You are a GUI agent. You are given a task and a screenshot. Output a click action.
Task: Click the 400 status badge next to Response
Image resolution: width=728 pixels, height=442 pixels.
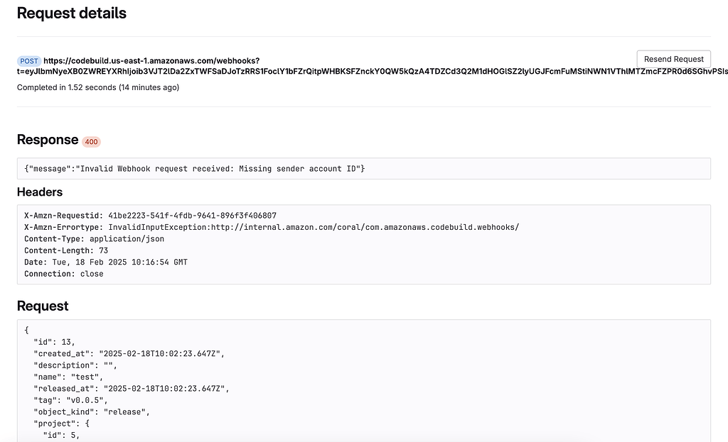tap(91, 142)
